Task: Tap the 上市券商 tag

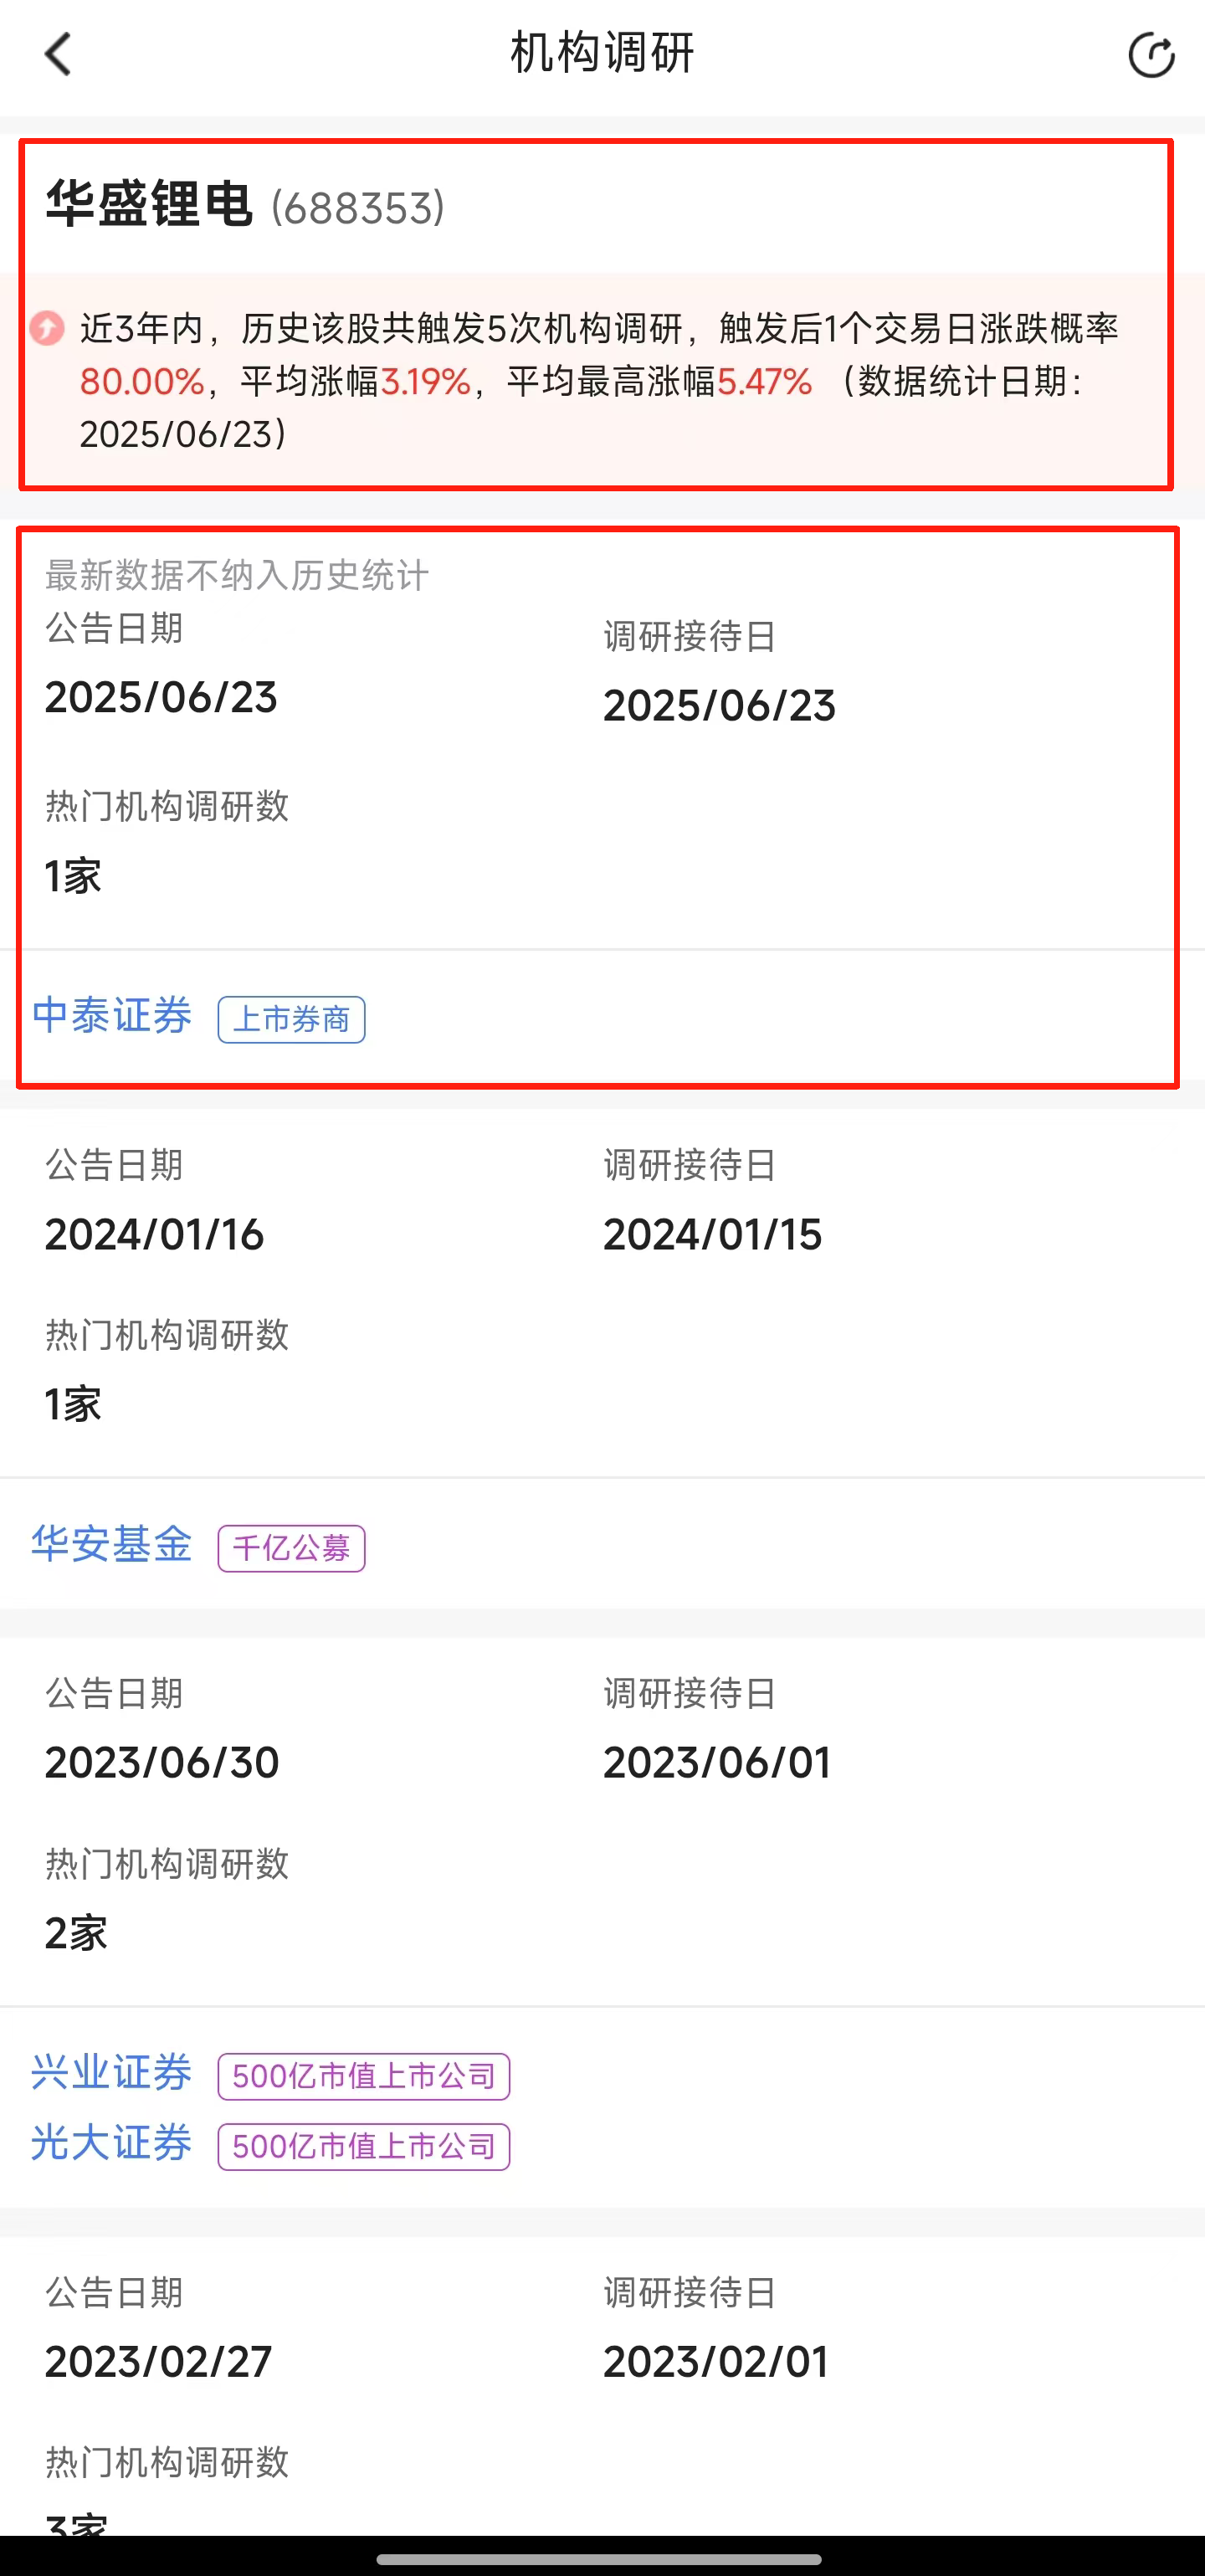Action: pyautogui.click(x=291, y=1020)
